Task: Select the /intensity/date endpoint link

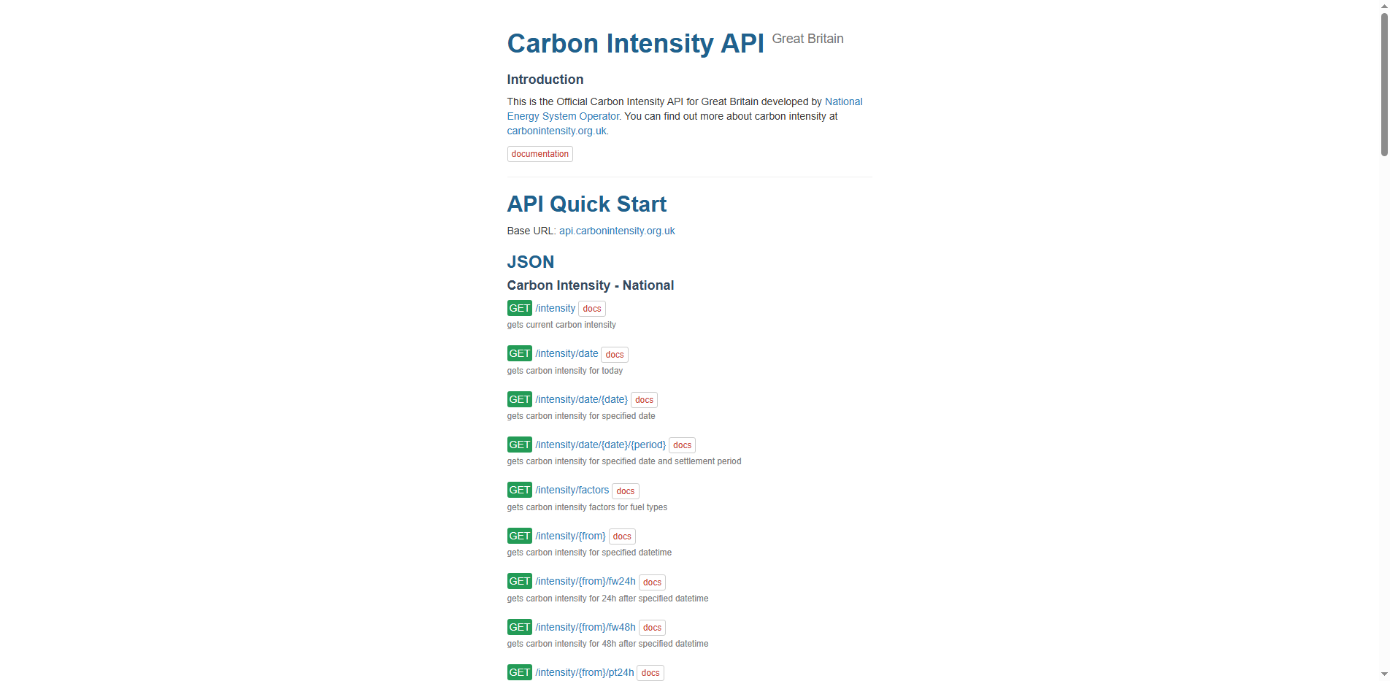Action: point(567,353)
